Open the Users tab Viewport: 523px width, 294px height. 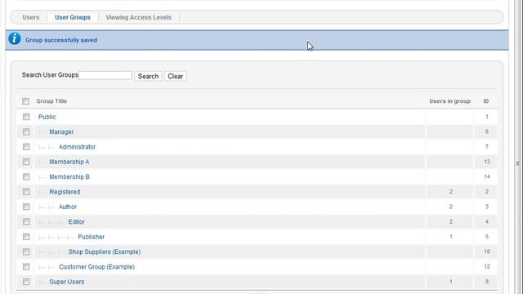(x=31, y=17)
